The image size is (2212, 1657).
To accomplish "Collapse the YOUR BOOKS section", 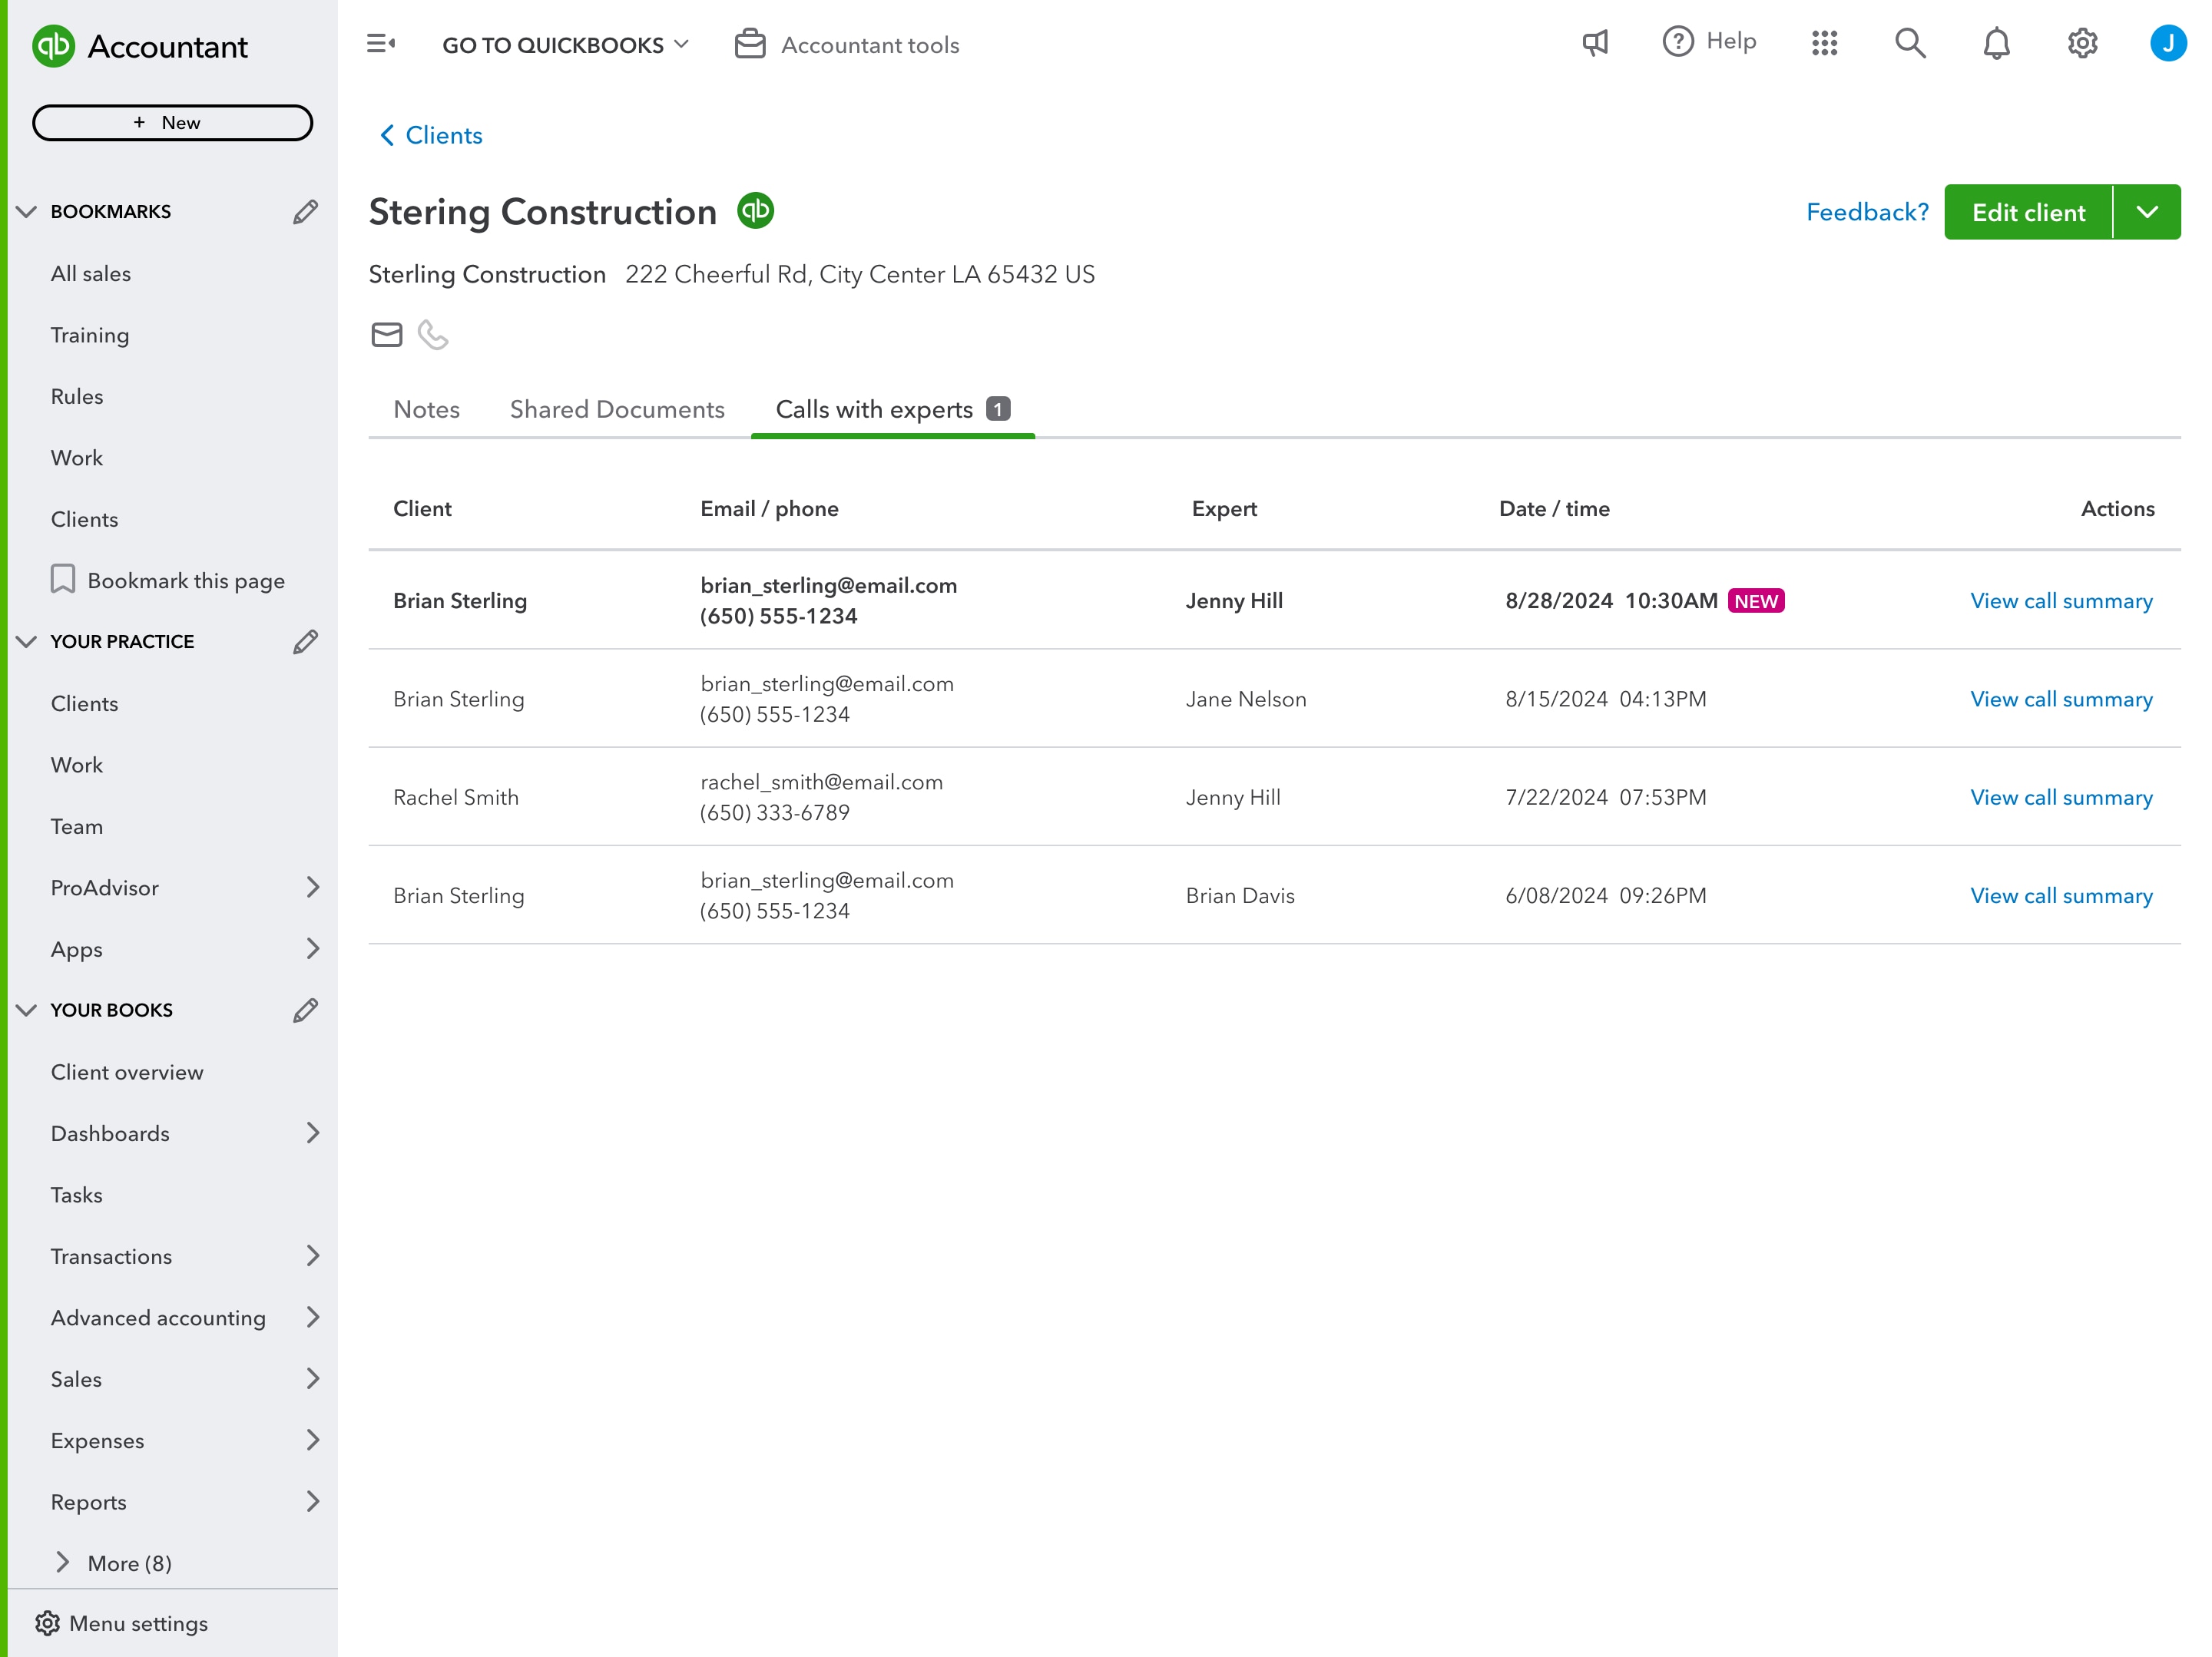I will point(27,1011).
